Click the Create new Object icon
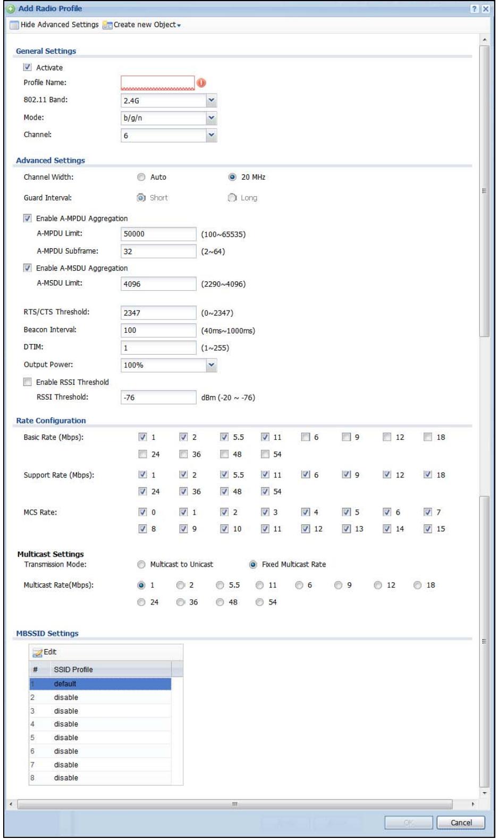498x839 pixels. click(x=107, y=25)
